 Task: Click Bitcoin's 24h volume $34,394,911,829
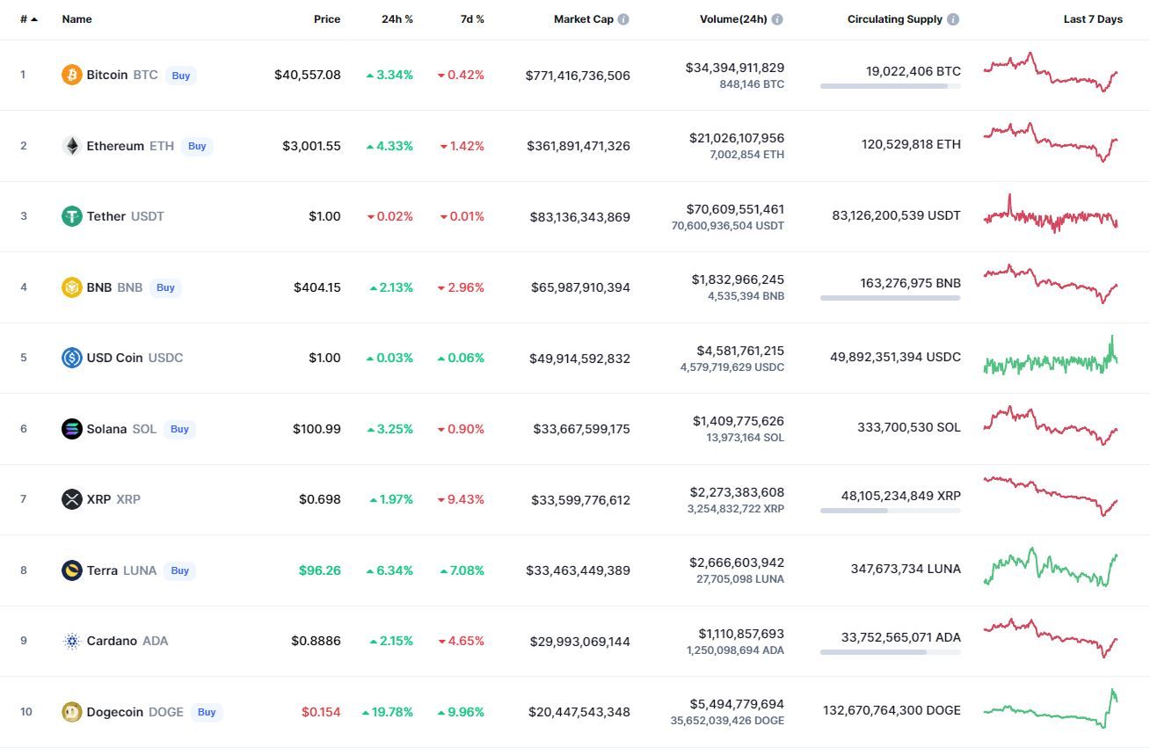[737, 68]
